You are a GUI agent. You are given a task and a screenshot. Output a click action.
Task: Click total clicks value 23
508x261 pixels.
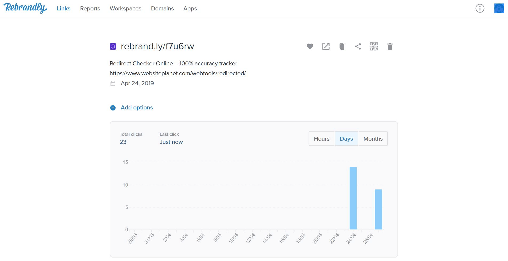(123, 142)
